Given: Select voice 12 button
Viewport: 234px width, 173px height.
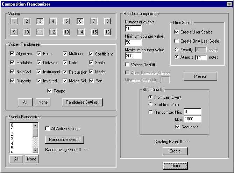Looking at the screenshot, I should [x=52, y=32].
